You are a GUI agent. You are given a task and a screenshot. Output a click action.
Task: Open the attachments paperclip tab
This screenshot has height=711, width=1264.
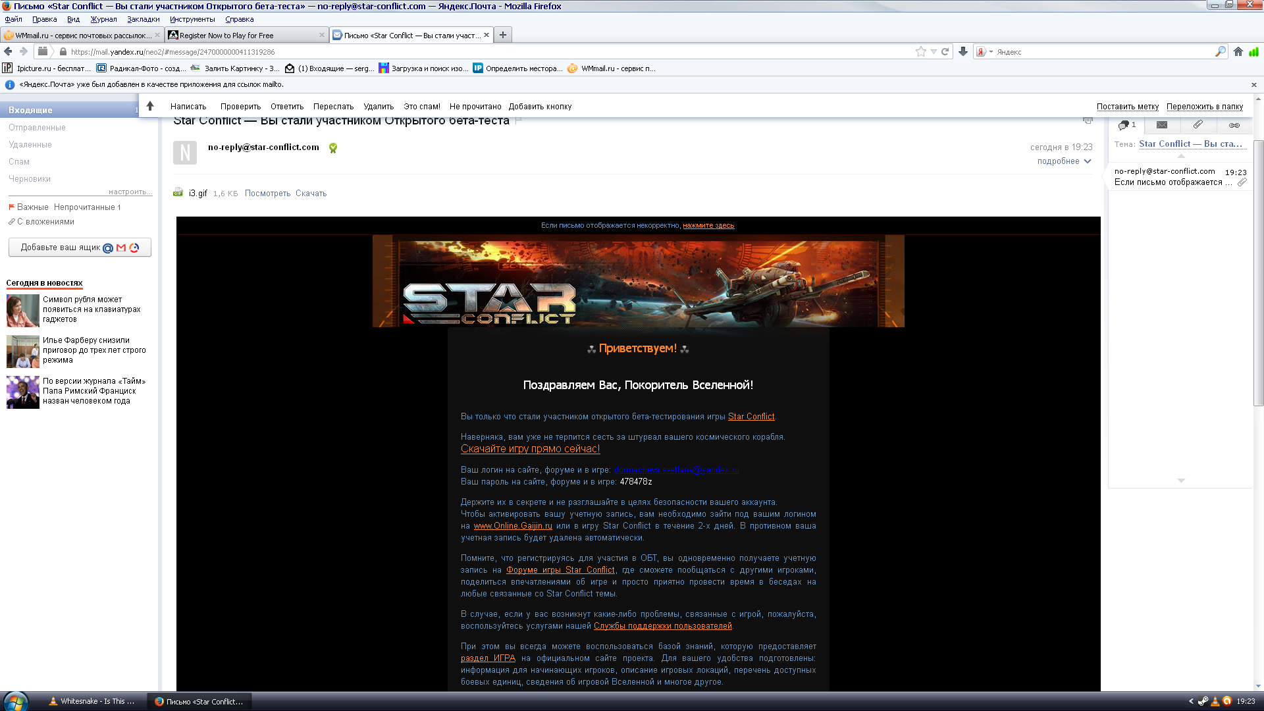tap(1198, 124)
